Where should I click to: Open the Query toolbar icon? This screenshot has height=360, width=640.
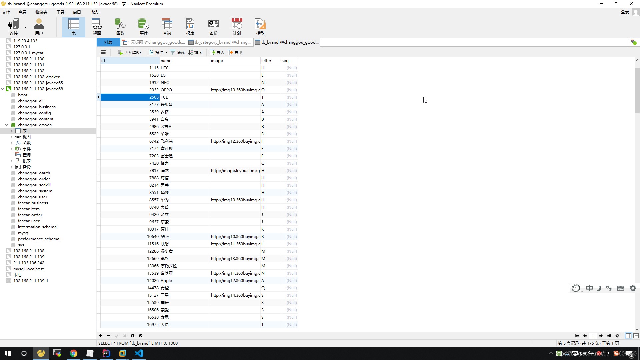167,27
